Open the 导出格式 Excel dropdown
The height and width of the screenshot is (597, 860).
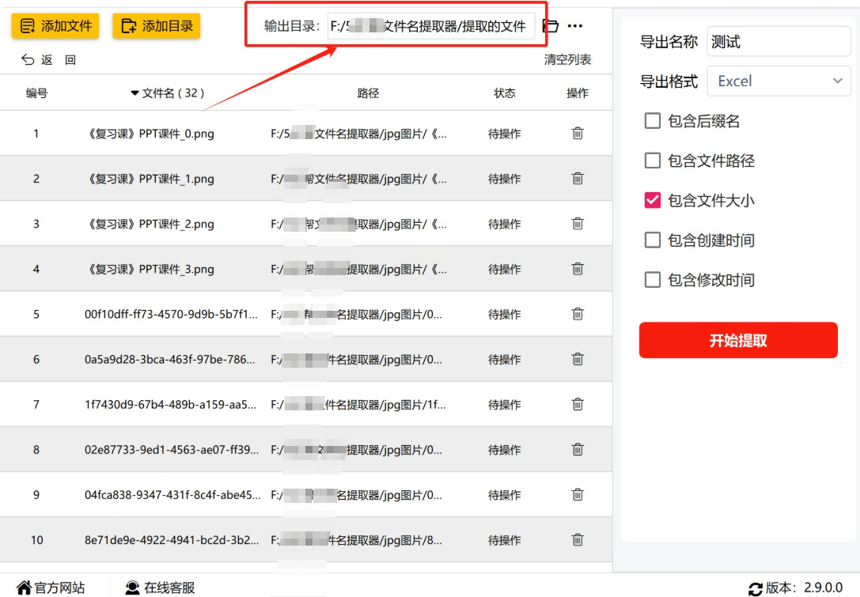coord(779,81)
